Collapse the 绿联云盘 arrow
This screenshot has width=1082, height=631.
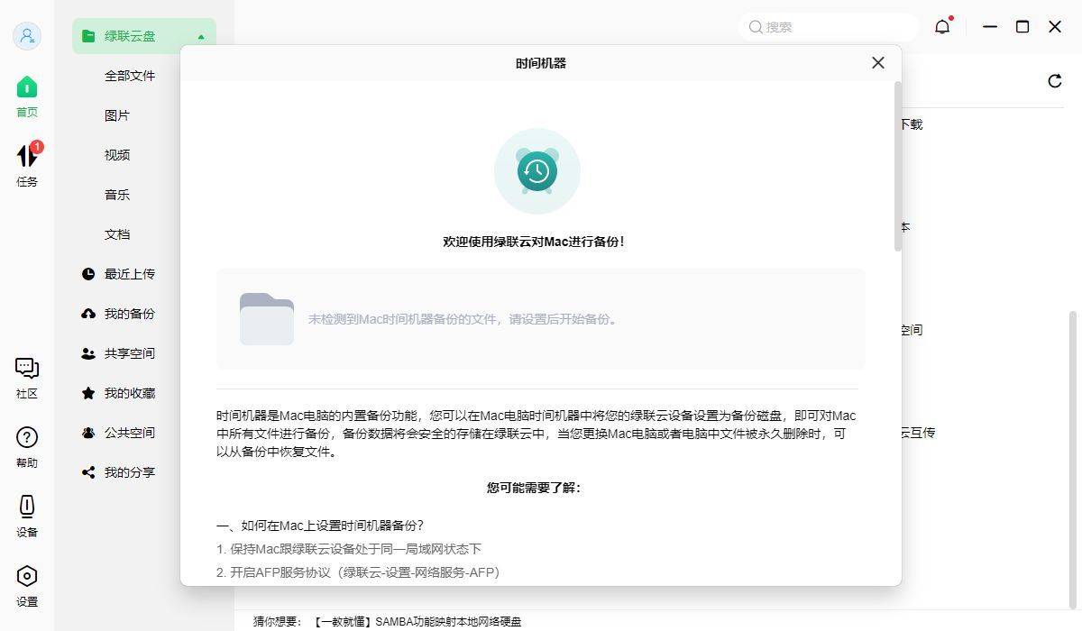[200, 37]
